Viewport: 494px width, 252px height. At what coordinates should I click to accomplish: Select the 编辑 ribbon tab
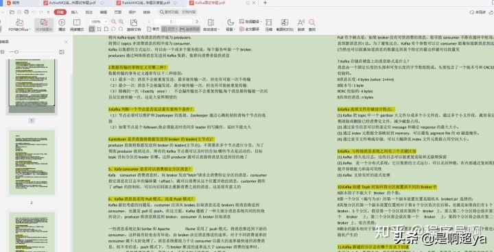pyautogui.click(x=104, y=12)
